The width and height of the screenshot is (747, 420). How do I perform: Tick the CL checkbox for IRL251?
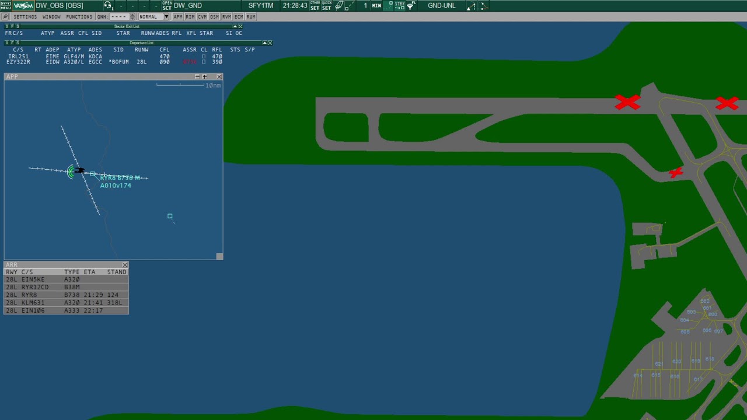(204, 57)
